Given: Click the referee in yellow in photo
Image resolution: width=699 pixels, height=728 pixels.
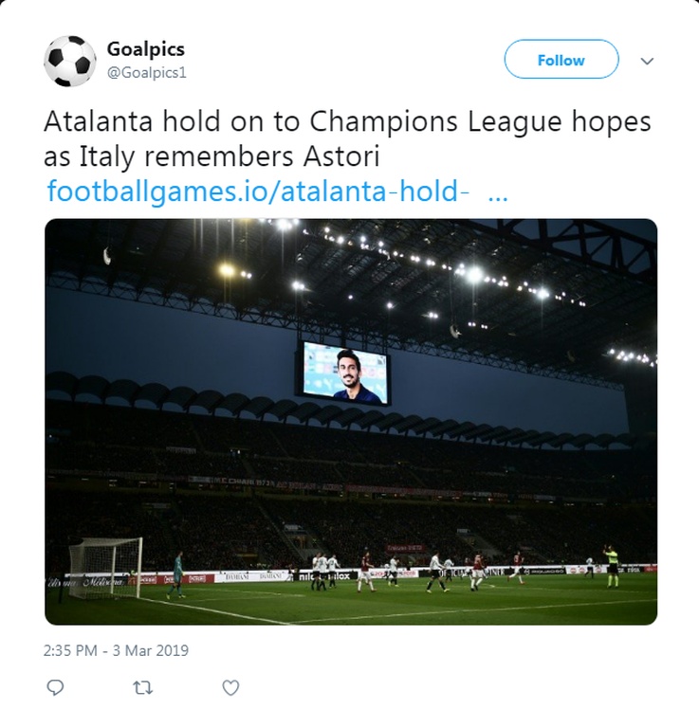Looking at the screenshot, I should click(x=612, y=565).
